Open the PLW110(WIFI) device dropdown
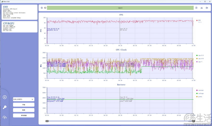212x126 pixels. pyautogui.click(x=24, y=99)
